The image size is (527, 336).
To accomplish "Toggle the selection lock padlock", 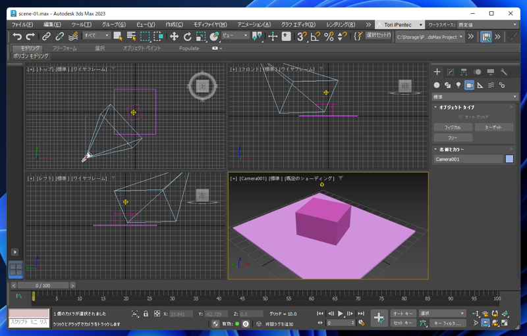I will (146, 314).
